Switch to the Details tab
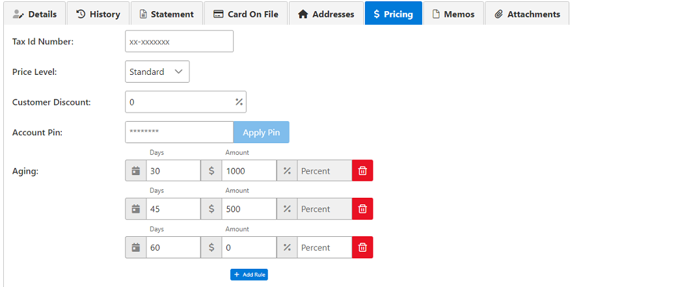Viewport: 691px width, 287px height. [35, 14]
